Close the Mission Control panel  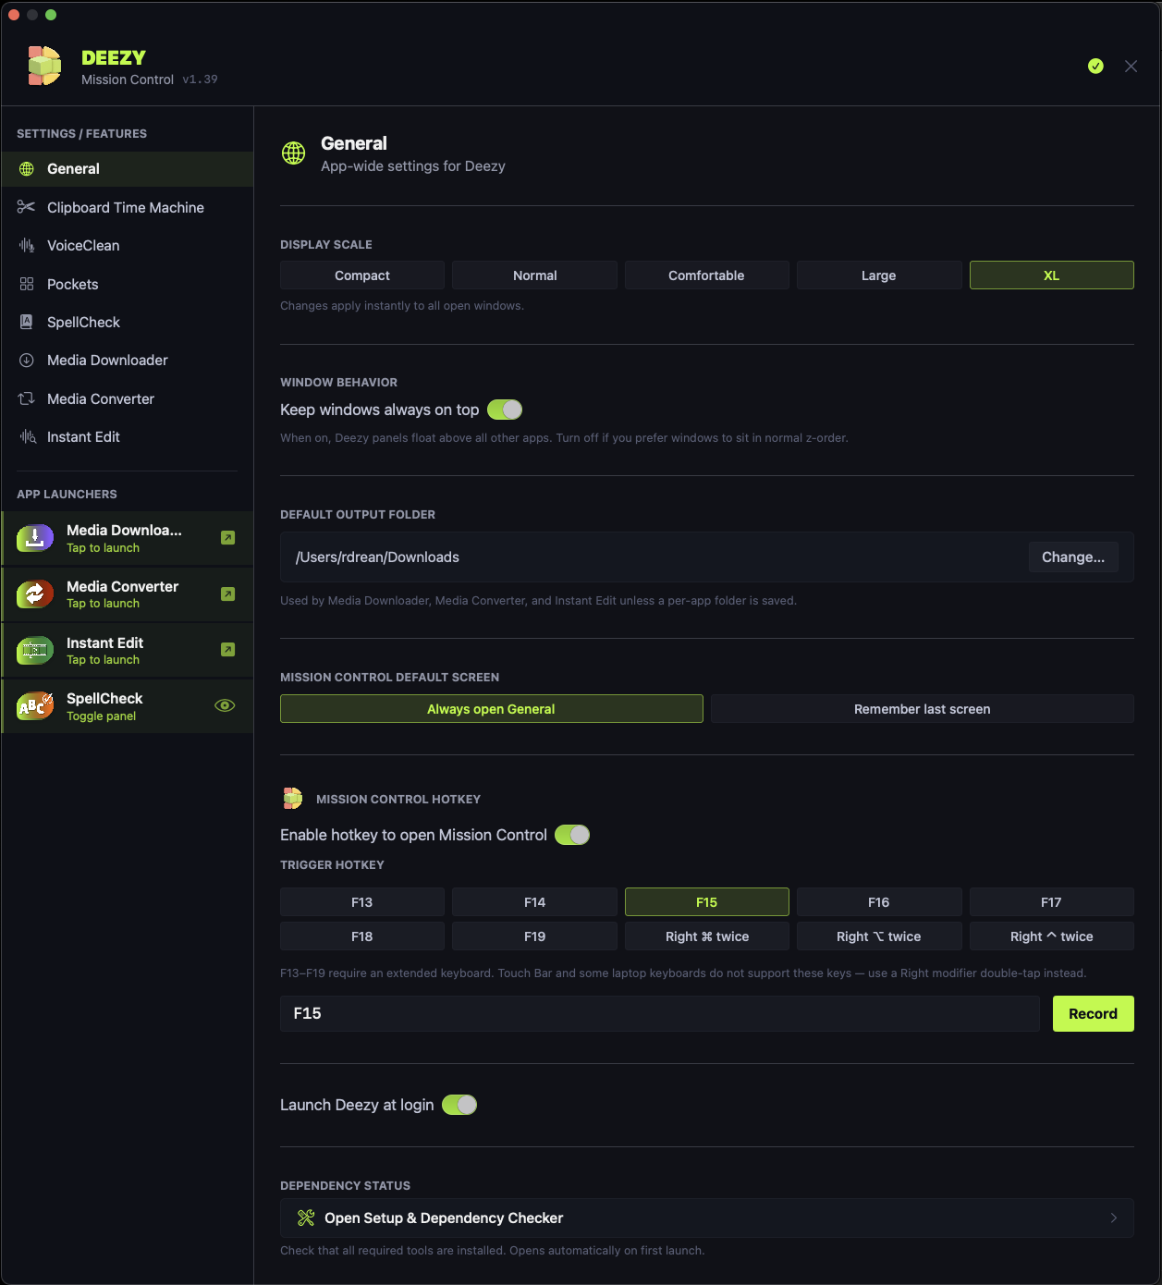click(1131, 66)
